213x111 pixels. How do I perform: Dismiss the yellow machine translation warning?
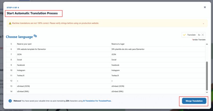pos(203,24)
